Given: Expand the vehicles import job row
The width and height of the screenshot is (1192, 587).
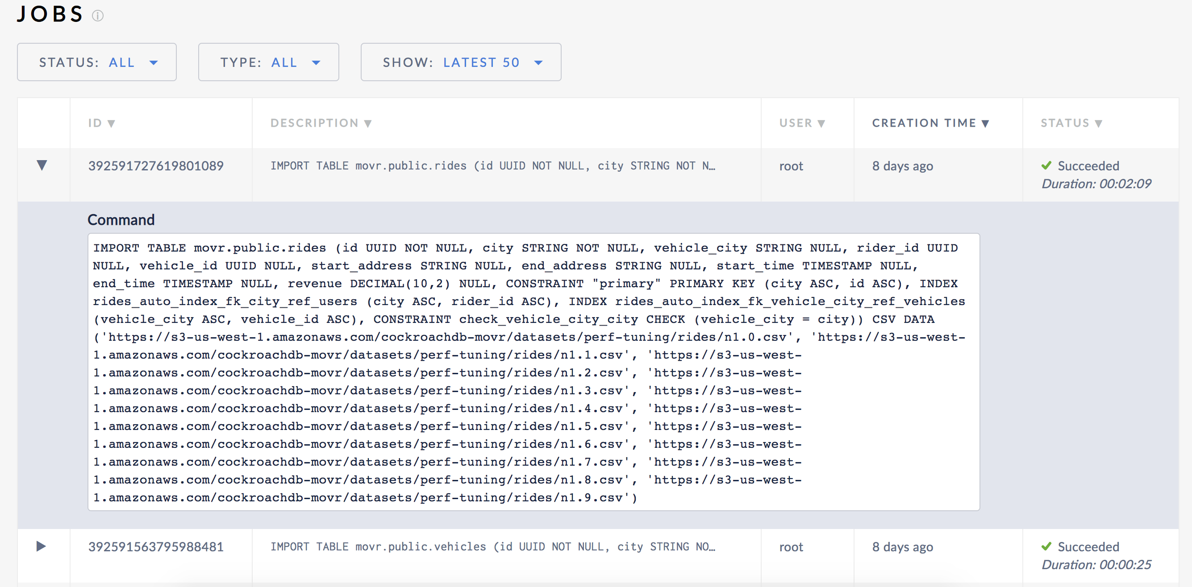Looking at the screenshot, I should click(x=41, y=546).
